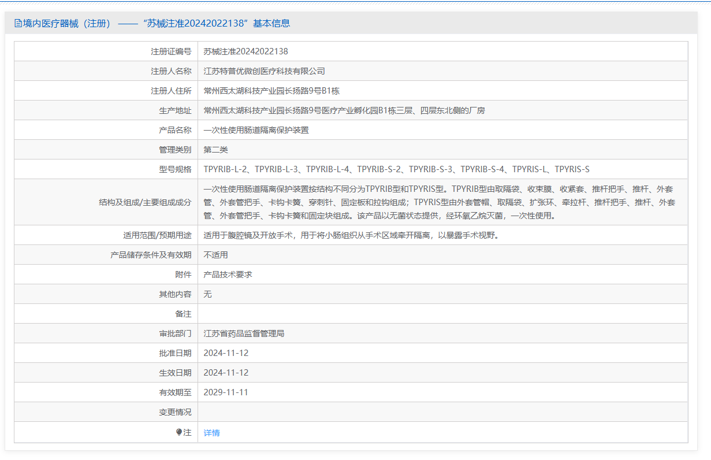Click the 生效日期 value 2024-11-12
Image resolution: width=711 pixels, height=460 pixels.
click(226, 373)
